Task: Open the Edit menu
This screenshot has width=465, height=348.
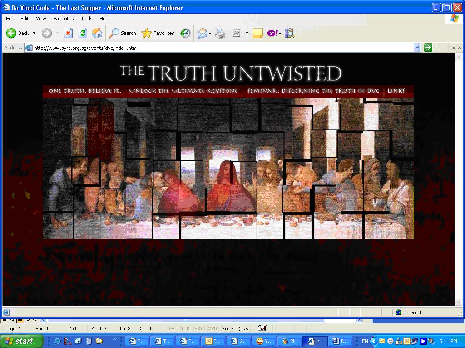Action: click(x=25, y=18)
